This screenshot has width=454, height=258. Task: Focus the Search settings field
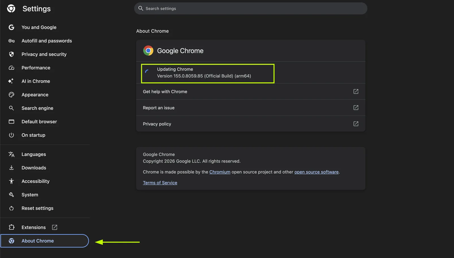click(x=251, y=9)
